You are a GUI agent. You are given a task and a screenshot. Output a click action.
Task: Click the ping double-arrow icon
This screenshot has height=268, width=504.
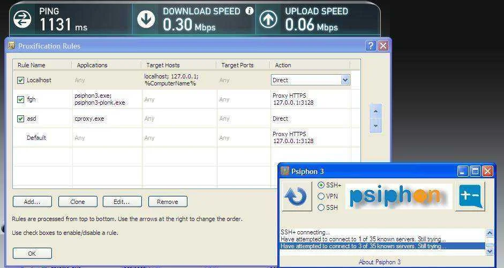[22, 19]
